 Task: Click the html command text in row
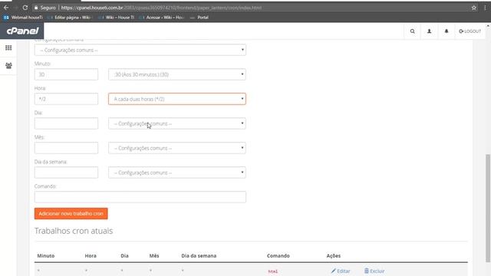(x=273, y=271)
